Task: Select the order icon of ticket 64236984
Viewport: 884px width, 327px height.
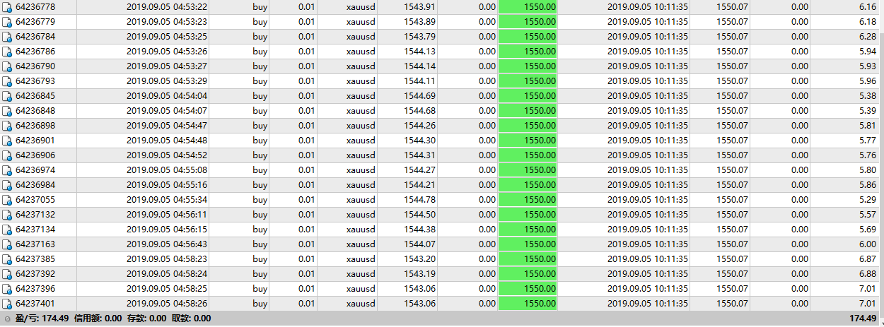Action: 7,185
